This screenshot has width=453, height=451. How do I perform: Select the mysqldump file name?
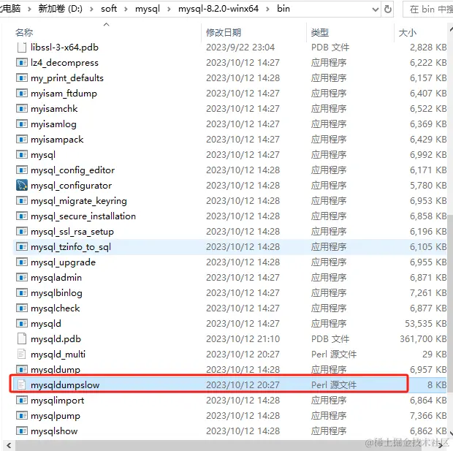(x=56, y=369)
